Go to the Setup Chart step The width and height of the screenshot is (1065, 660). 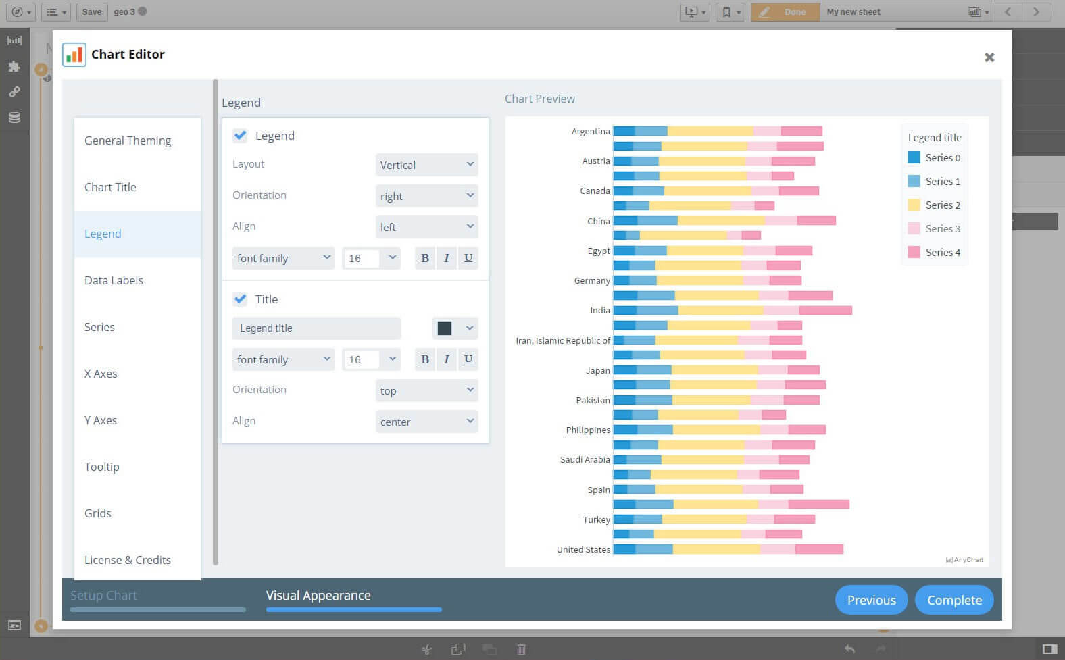pyautogui.click(x=157, y=599)
